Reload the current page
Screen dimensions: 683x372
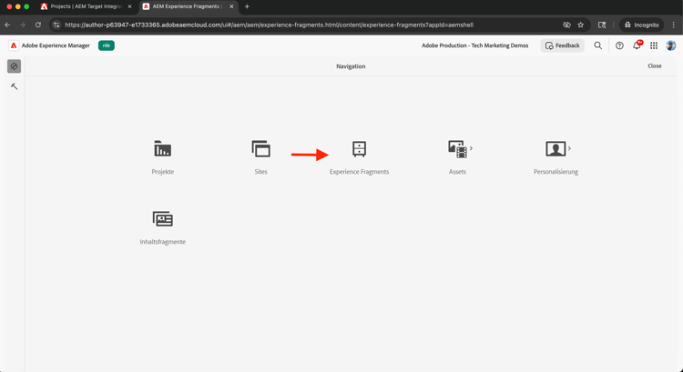tap(38, 25)
